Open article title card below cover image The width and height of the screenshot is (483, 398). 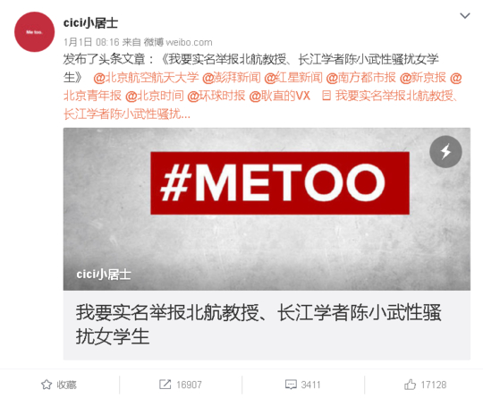(x=267, y=325)
